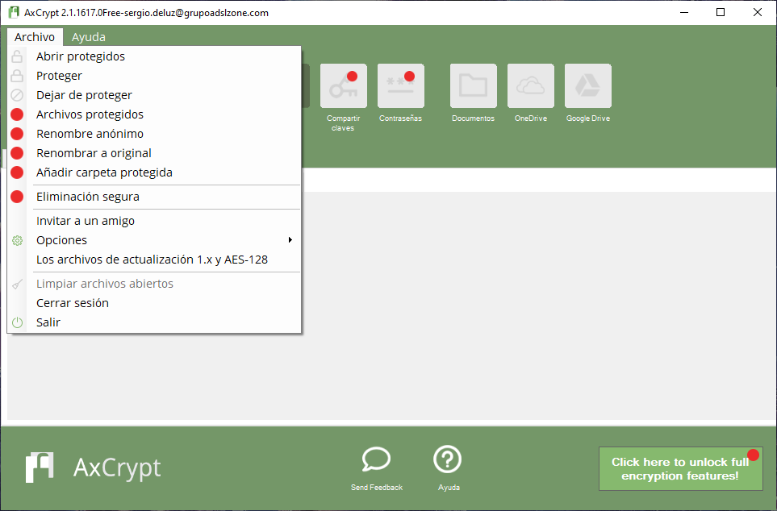The image size is (777, 511).
Task: Open the Contraseñas password icon
Action: tap(400, 86)
